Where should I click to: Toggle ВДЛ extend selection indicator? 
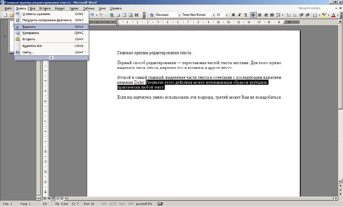click(x=122, y=204)
